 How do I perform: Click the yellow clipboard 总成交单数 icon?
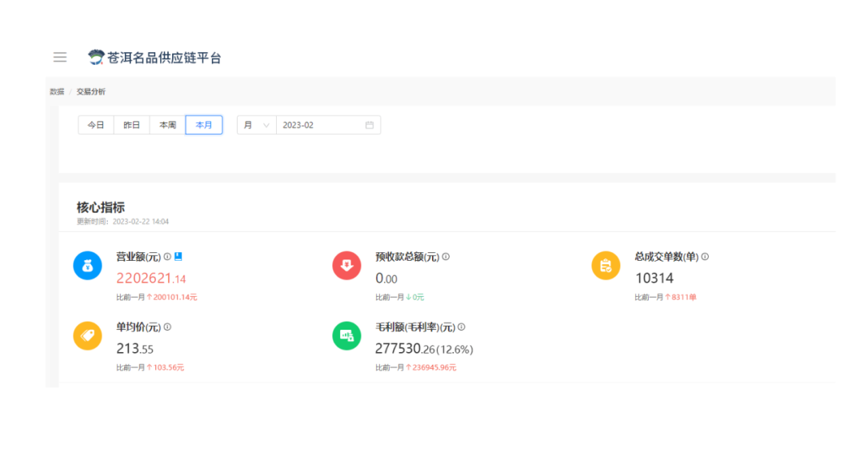point(606,265)
